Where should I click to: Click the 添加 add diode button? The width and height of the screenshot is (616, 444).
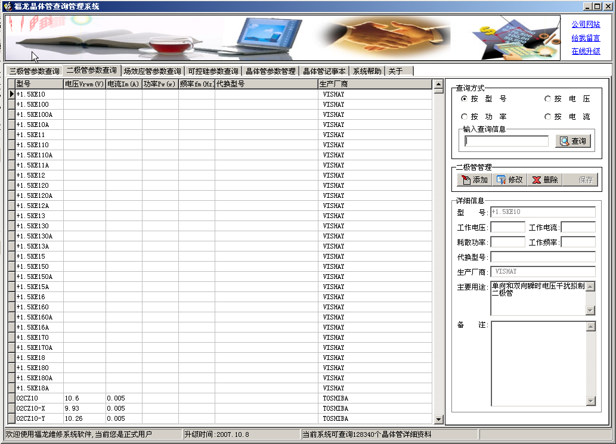(475, 180)
